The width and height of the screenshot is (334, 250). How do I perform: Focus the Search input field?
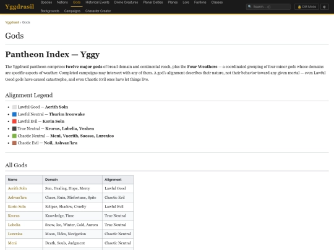point(268,7)
